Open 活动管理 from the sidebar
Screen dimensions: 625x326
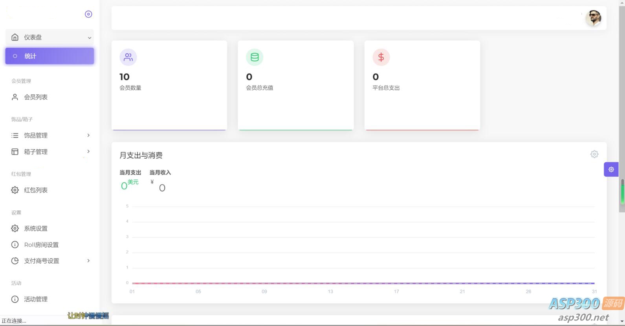tap(36, 299)
